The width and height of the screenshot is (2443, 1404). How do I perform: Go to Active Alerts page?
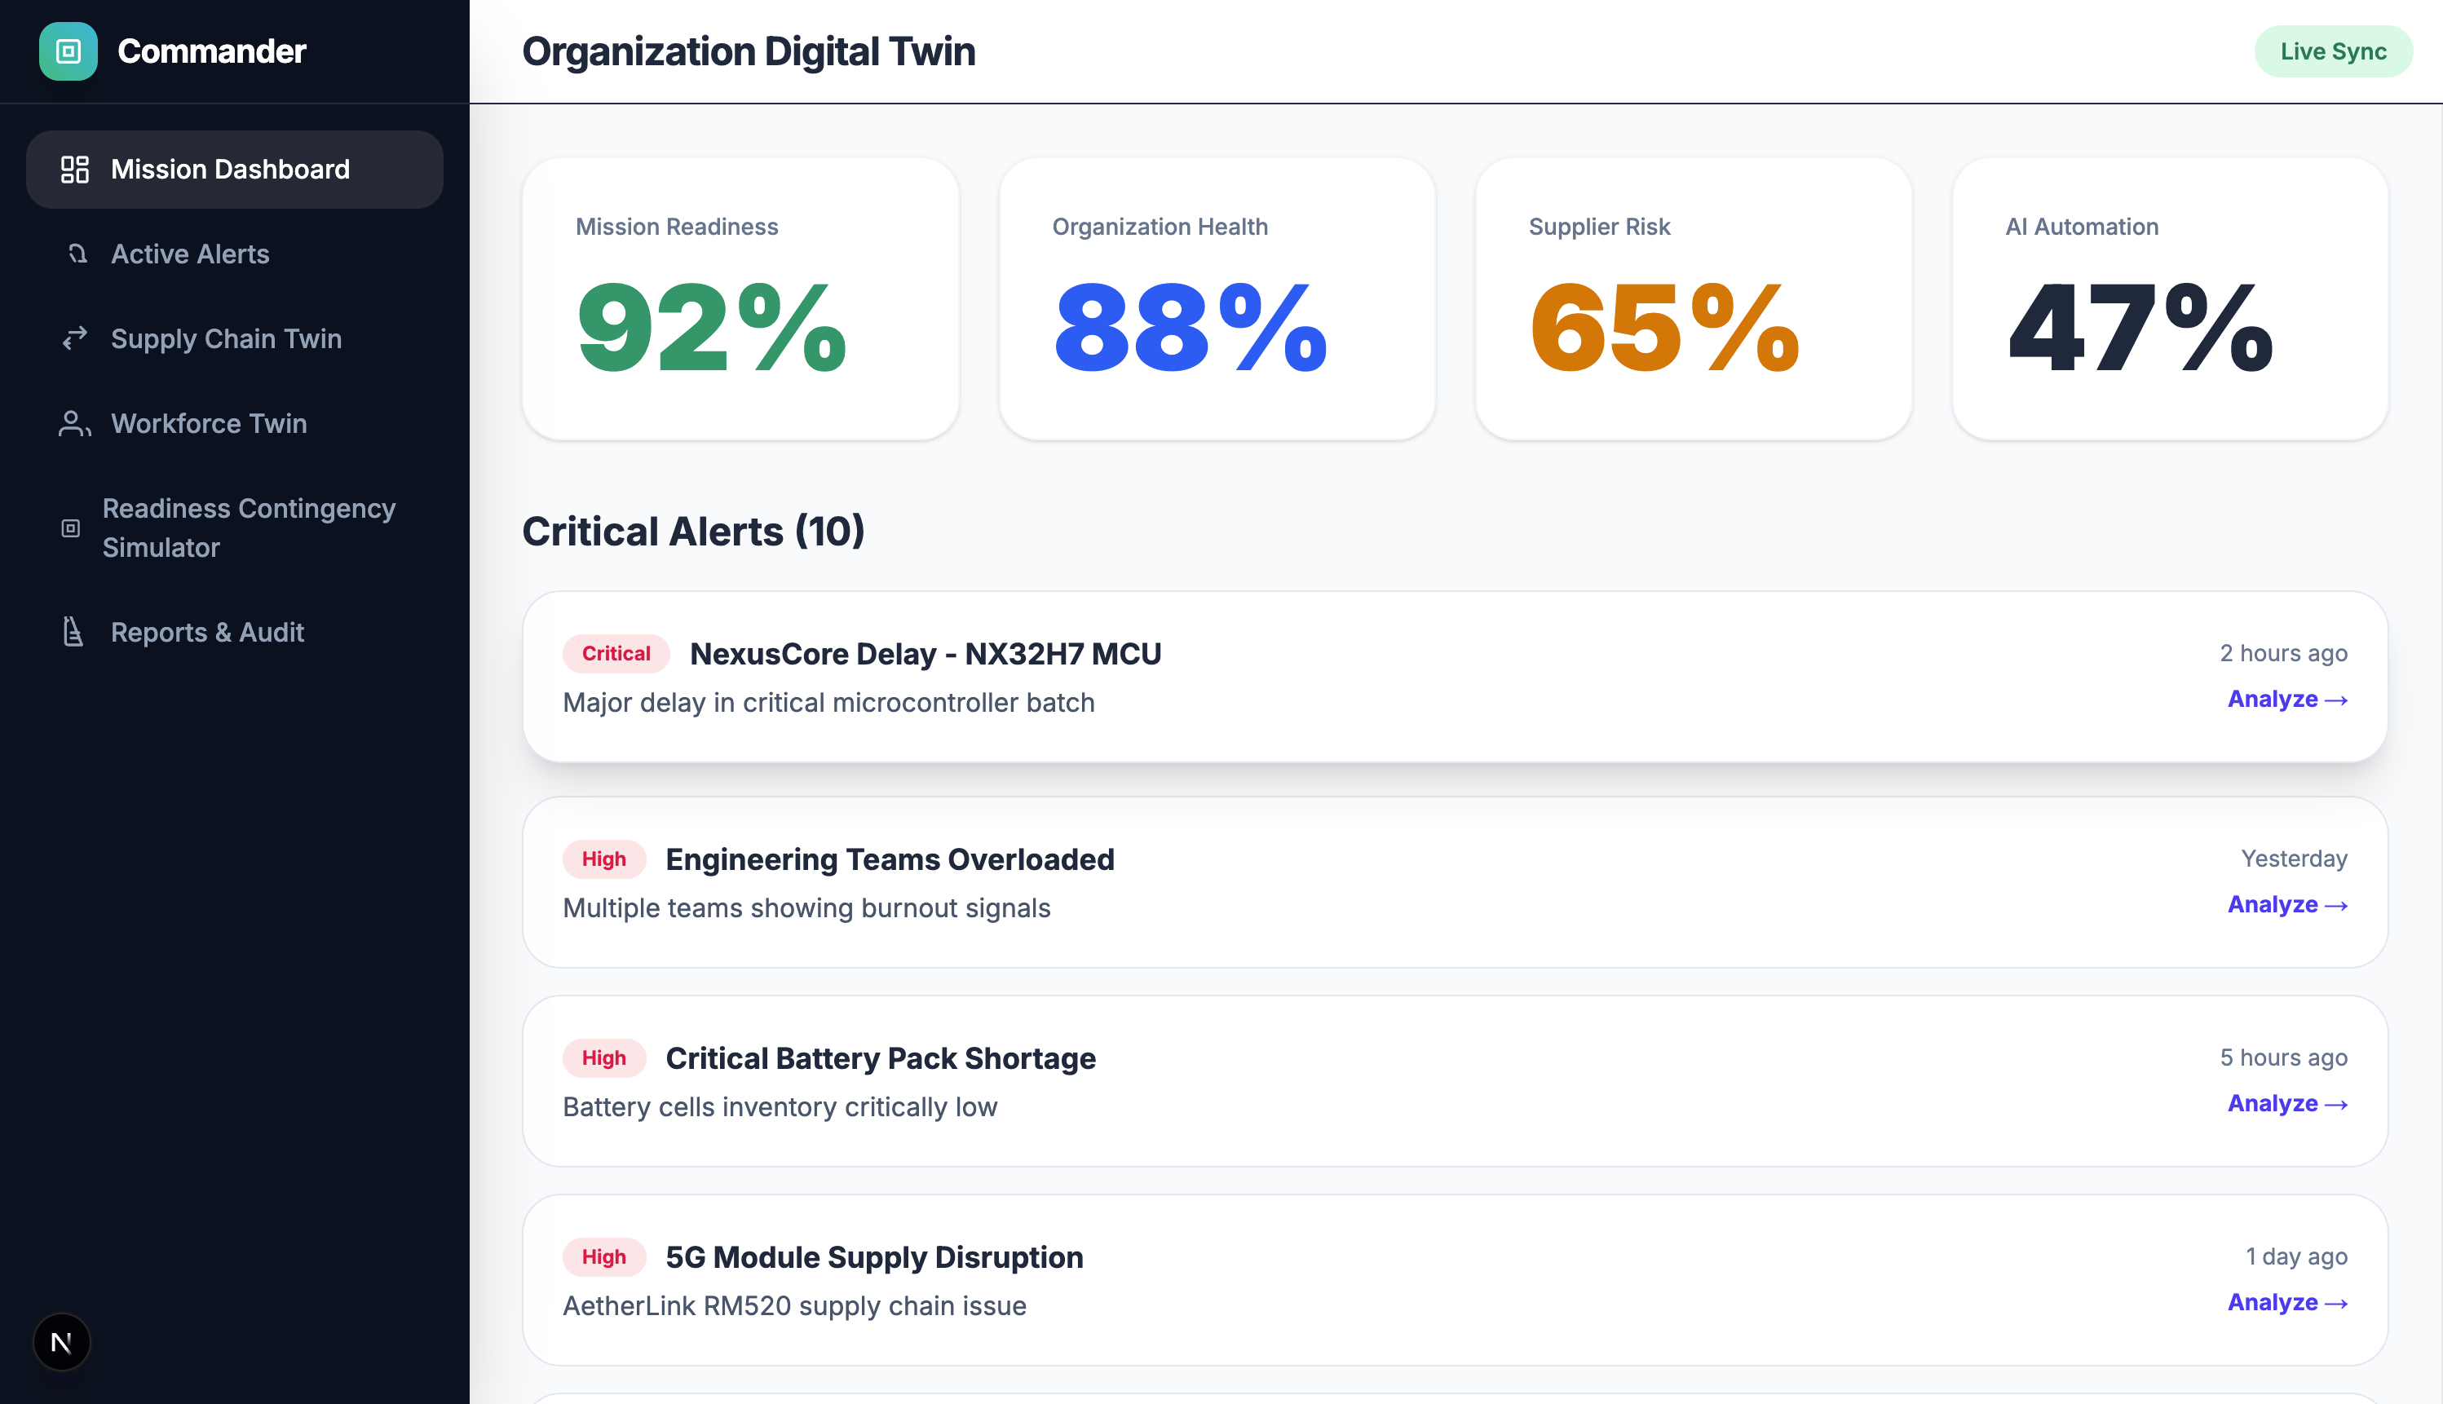click(234, 254)
